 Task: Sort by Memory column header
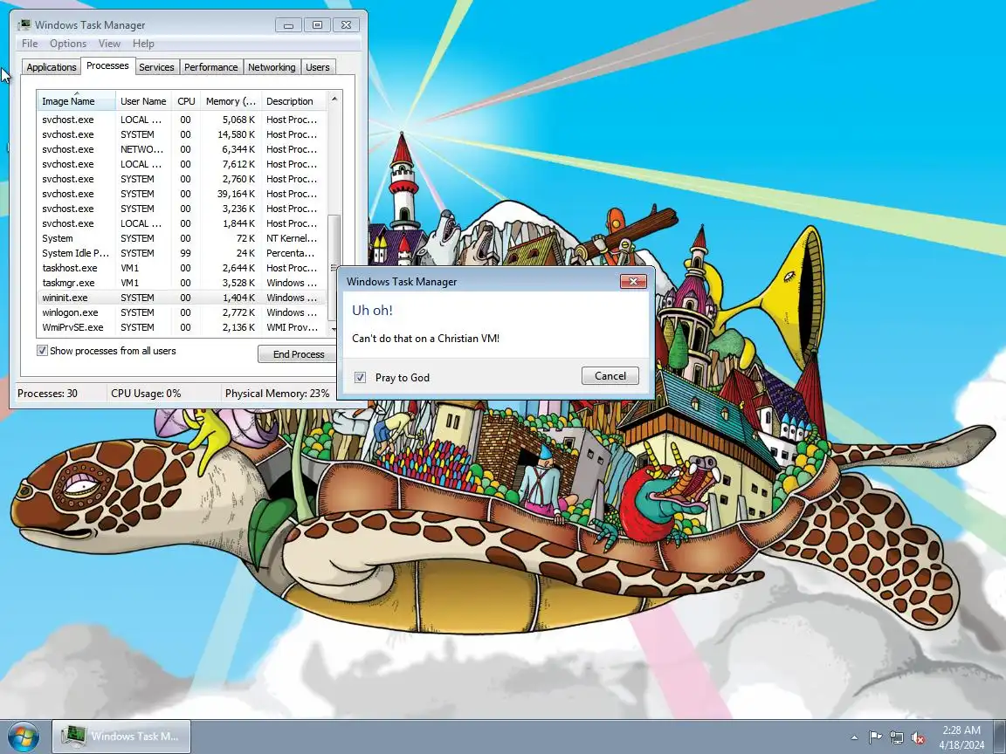point(231,101)
